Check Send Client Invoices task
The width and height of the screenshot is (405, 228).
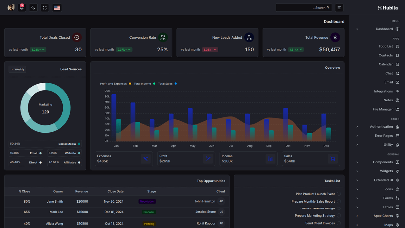[x=339, y=223]
